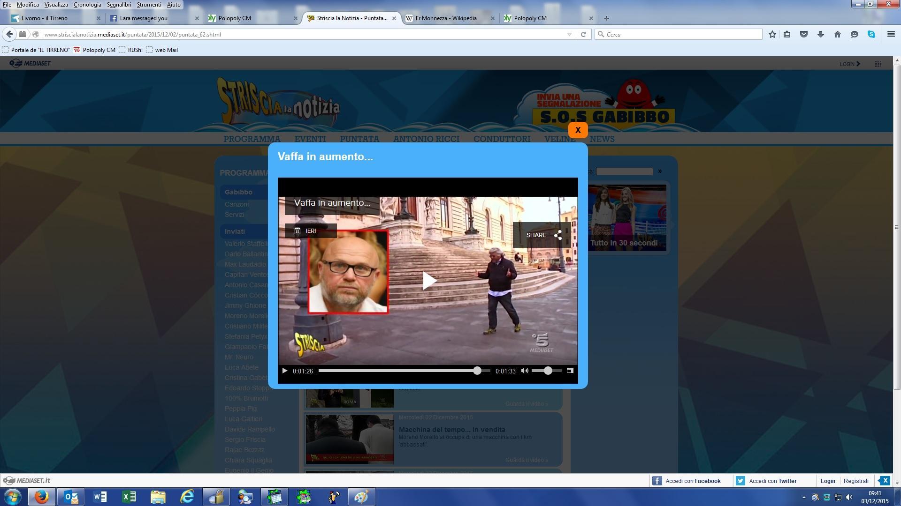
Task: Click the Firefox search field
Action: click(679, 34)
